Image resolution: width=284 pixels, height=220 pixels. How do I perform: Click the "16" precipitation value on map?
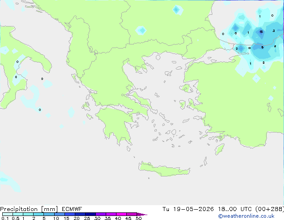[x=261, y=32]
